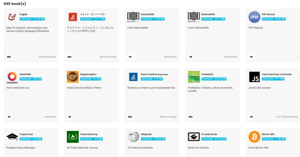Screen dimensions: 300x157
Task: Download FreeCodeCamp, 7.63 MB
Action: point(91,139)
